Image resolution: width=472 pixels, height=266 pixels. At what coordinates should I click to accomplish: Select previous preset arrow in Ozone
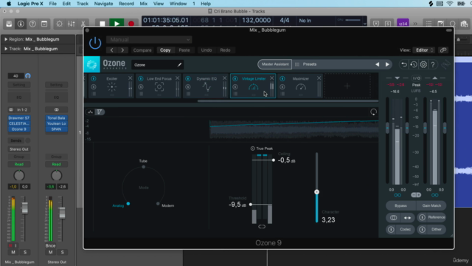pos(377,64)
